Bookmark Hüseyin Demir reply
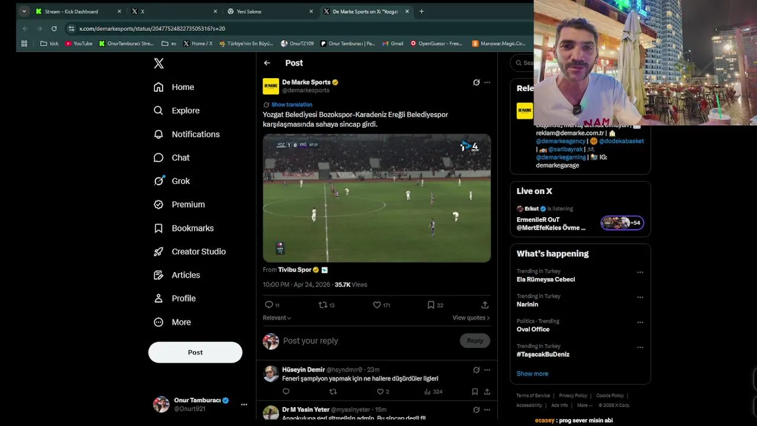The width and height of the screenshot is (757, 426). (x=475, y=392)
